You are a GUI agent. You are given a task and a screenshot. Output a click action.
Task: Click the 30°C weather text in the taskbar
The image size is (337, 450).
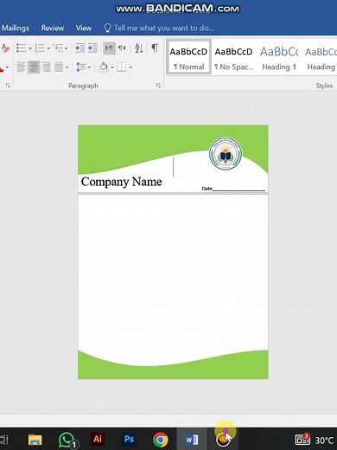[x=325, y=440]
